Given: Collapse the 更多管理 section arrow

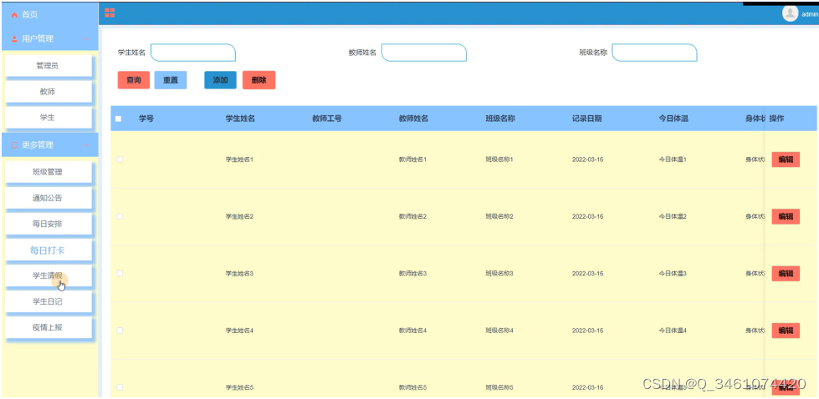Looking at the screenshot, I should 85,145.
